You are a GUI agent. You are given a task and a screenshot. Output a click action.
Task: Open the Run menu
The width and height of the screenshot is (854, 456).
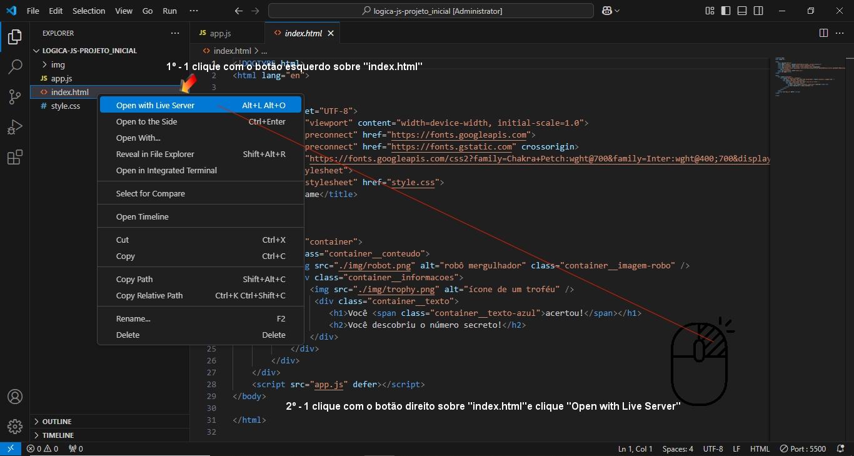tap(169, 11)
